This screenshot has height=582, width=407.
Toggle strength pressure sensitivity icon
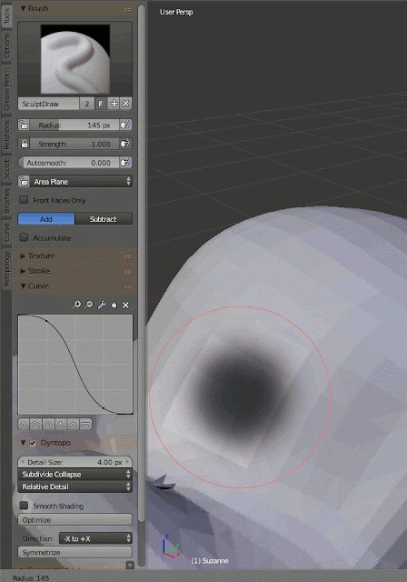click(125, 144)
